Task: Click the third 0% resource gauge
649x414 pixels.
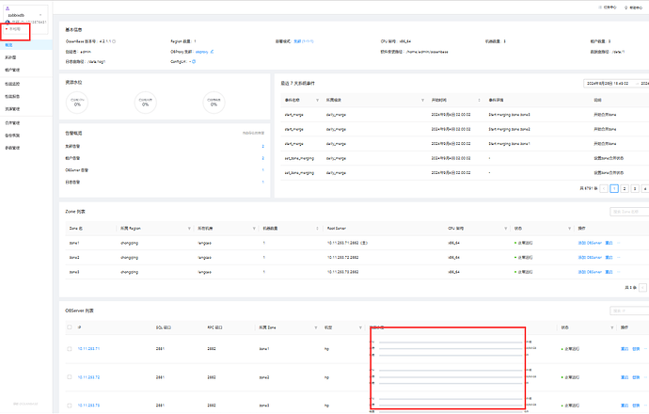Action: [x=214, y=103]
